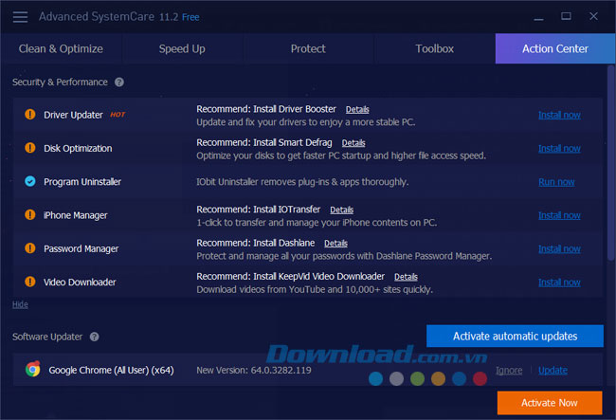Click the Driver Updater warning icon
The height and width of the screenshot is (420, 616).
click(x=29, y=115)
